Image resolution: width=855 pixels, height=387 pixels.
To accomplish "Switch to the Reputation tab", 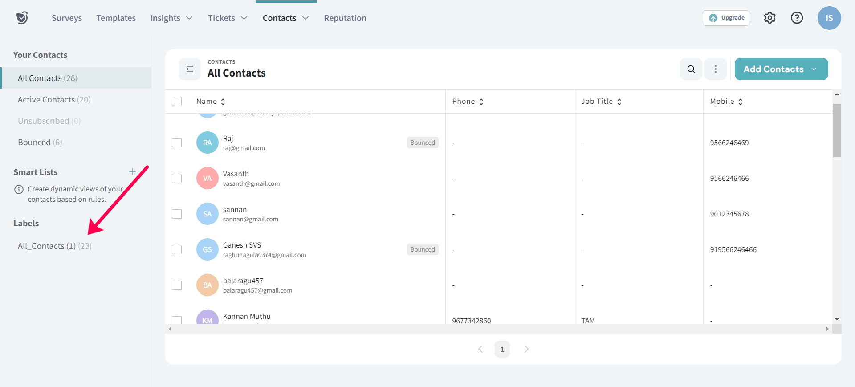I will tap(345, 18).
